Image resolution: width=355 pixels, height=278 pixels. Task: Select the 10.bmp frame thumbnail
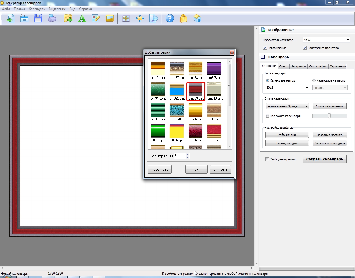tap(196, 131)
